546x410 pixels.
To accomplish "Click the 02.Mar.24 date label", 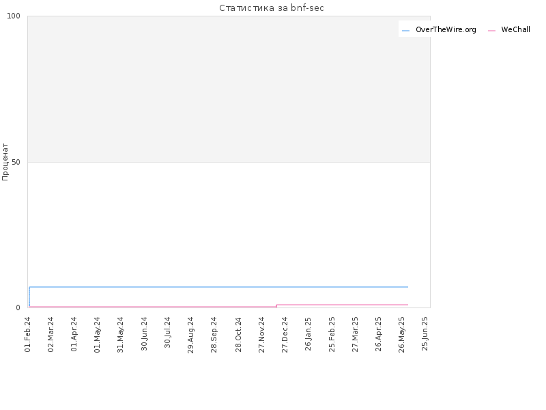I will coord(51,334).
